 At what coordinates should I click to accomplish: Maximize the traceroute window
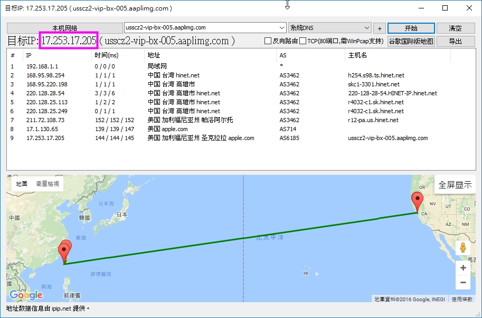(445, 8)
